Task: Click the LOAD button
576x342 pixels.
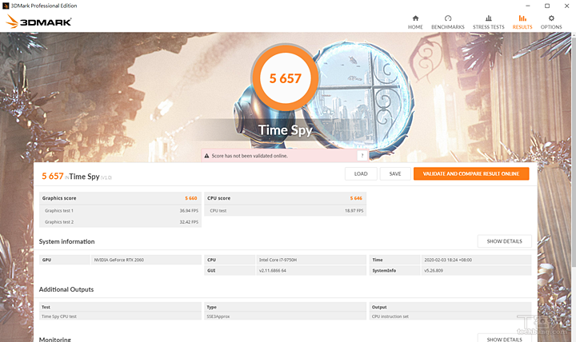Action: (x=361, y=174)
